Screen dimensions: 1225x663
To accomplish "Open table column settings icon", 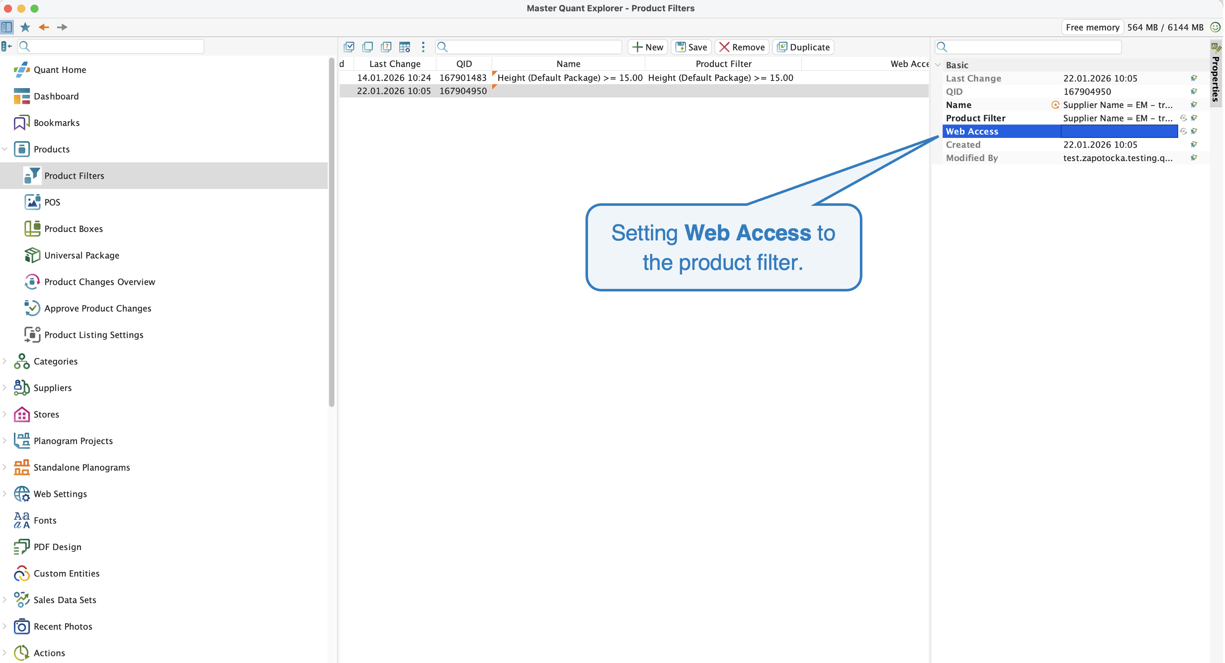I will click(x=405, y=46).
